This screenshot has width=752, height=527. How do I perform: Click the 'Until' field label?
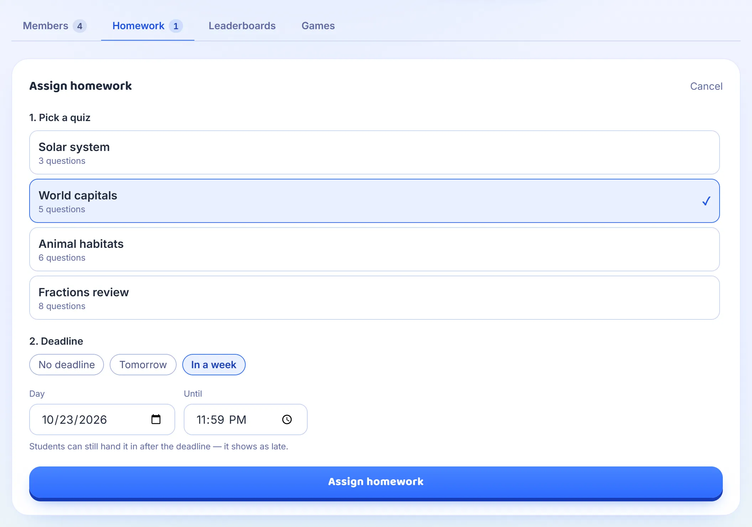click(193, 394)
